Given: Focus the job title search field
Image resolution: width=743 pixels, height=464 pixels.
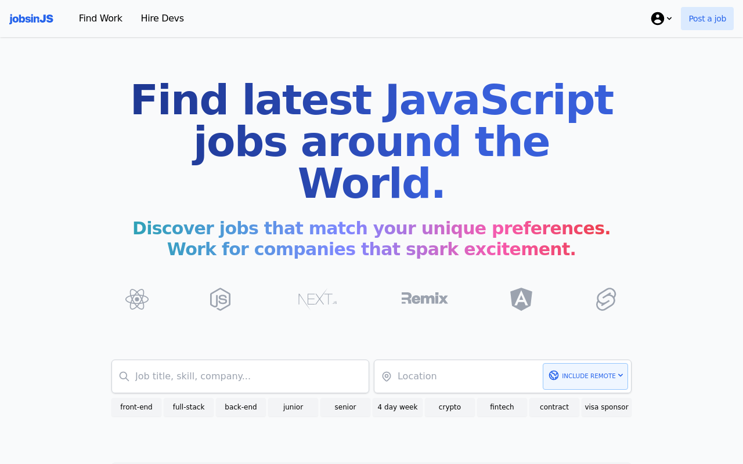Looking at the screenshot, I should [240, 376].
